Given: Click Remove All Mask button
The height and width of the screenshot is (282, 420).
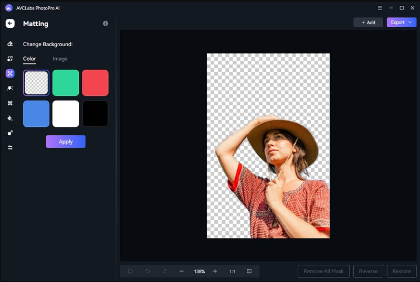Looking at the screenshot, I should pyautogui.click(x=323, y=271).
